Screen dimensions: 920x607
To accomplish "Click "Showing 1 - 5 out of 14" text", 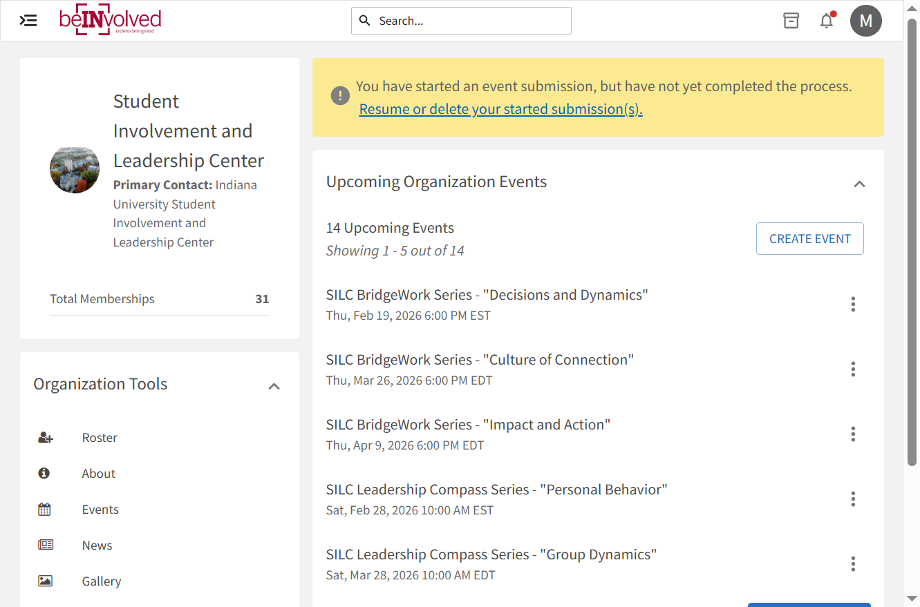I will coord(395,251).
